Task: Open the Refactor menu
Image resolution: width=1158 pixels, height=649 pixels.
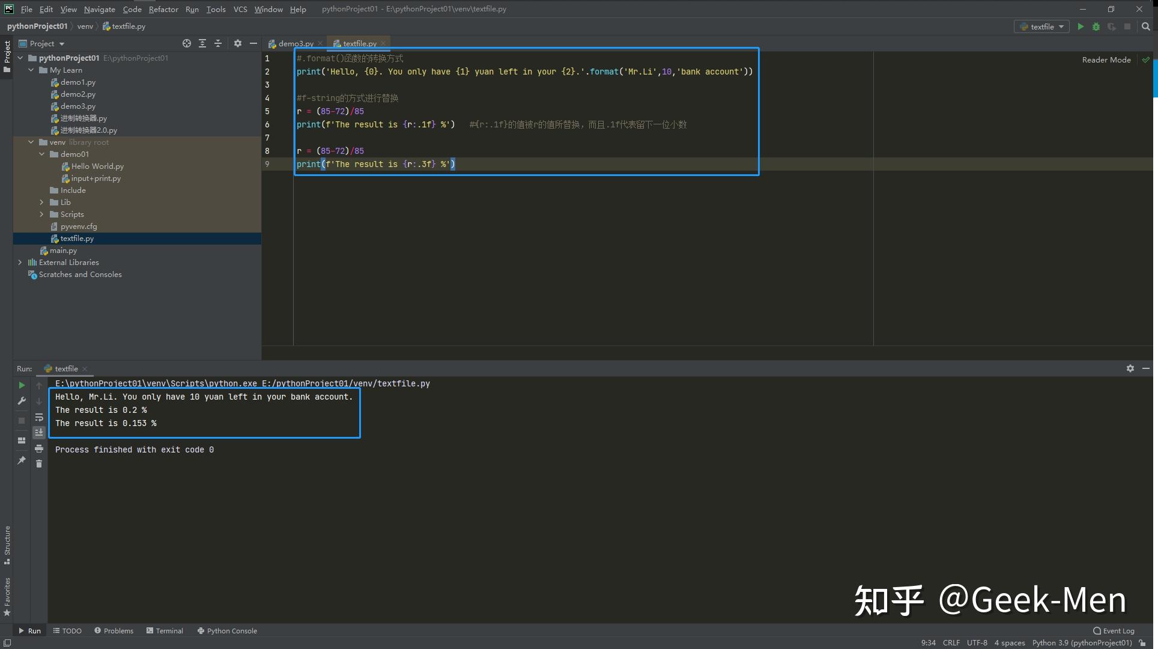Action: point(163,9)
